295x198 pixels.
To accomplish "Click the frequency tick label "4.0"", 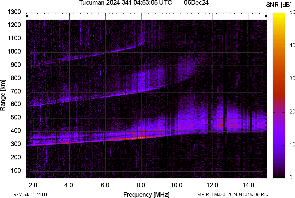I will (69, 185).
